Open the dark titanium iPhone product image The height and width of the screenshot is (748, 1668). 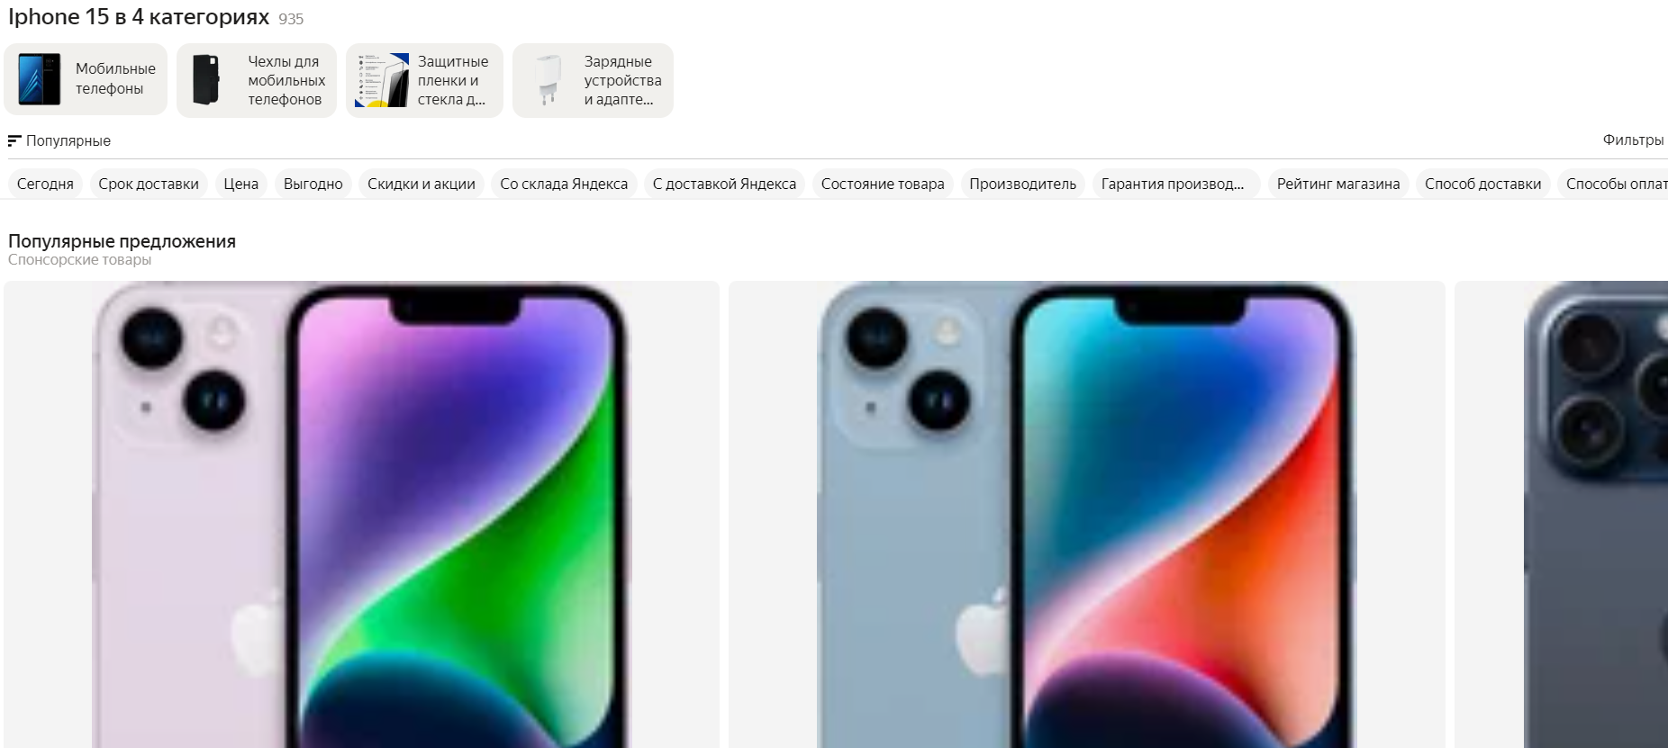pos(1563,514)
